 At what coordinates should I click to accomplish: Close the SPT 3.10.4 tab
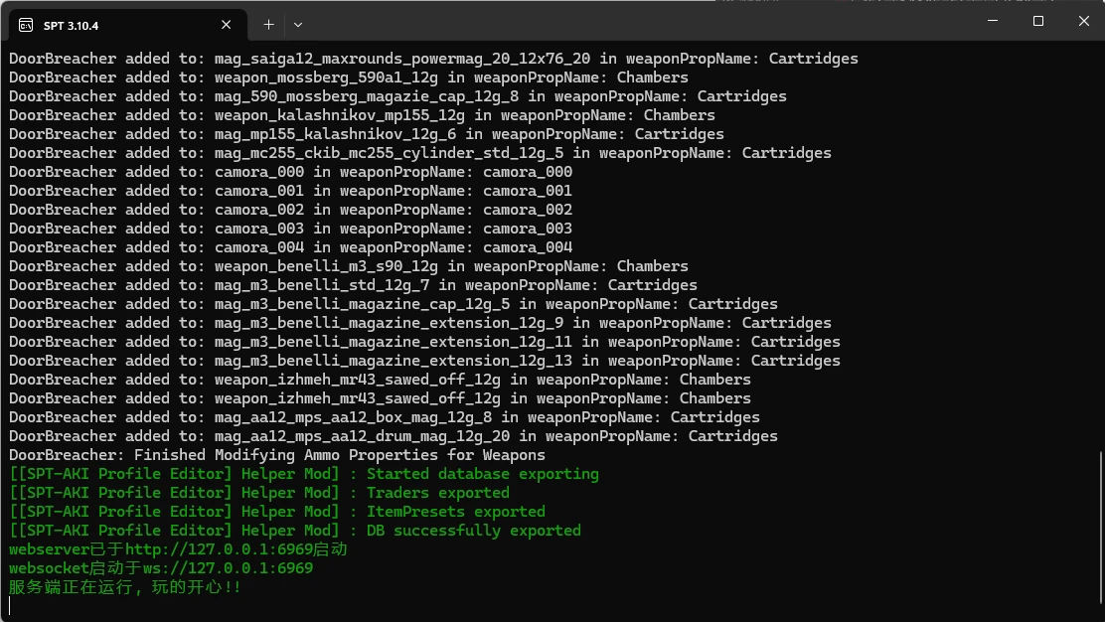coord(227,25)
